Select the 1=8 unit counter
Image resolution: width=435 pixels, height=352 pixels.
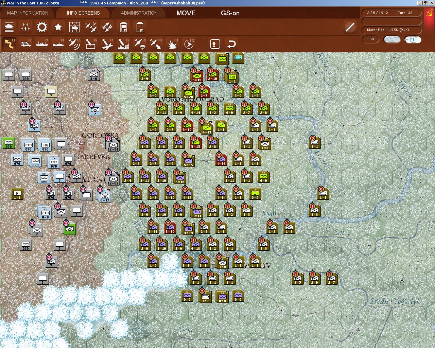coord(222,262)
